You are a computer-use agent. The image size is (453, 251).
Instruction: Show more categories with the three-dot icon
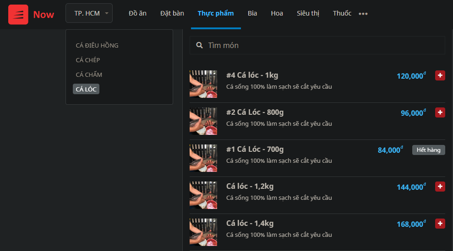(363, 14)
